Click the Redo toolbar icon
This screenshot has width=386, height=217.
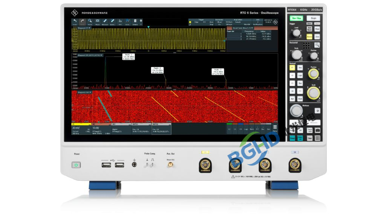point(83,22)
